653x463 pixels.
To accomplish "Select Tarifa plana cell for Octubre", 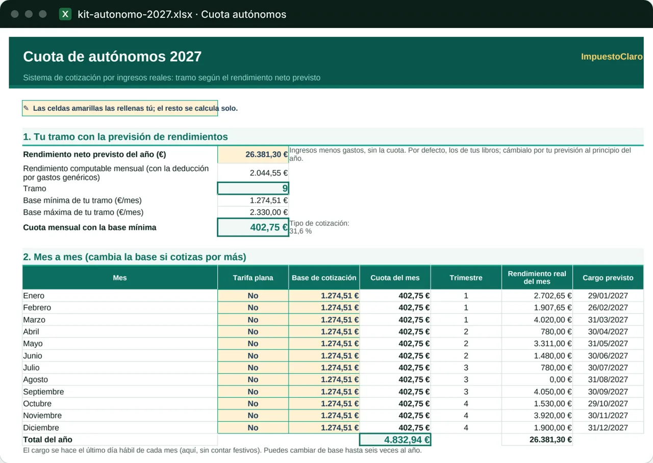I will pos(253,404).
